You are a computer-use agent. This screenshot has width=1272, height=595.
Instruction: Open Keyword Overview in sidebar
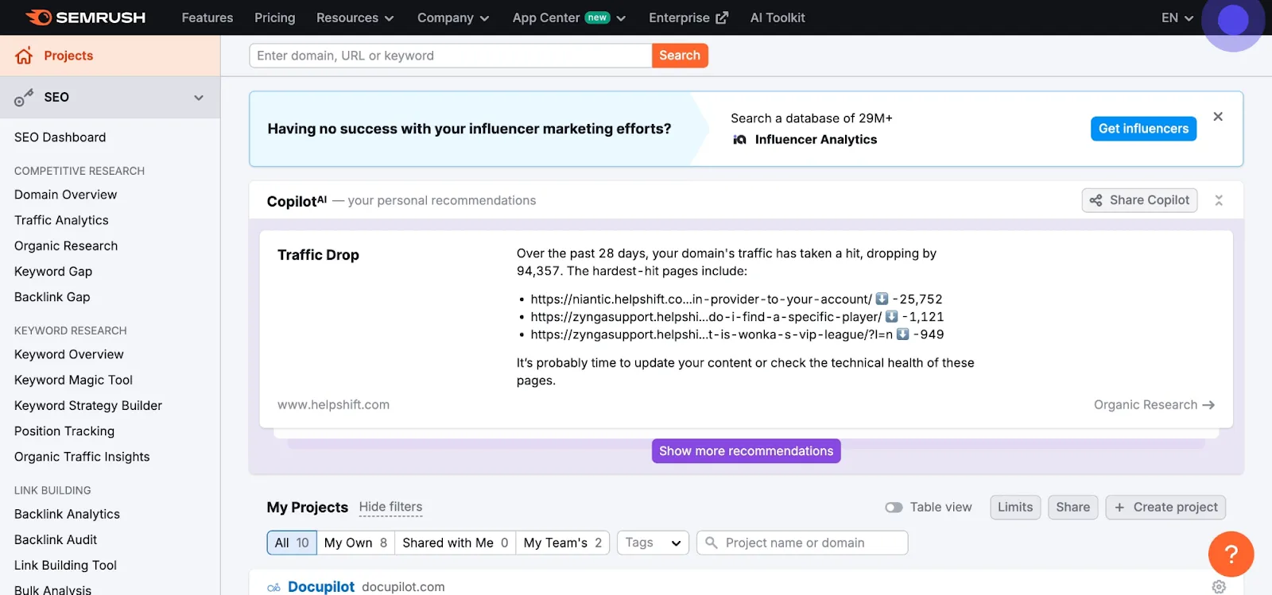69,354
